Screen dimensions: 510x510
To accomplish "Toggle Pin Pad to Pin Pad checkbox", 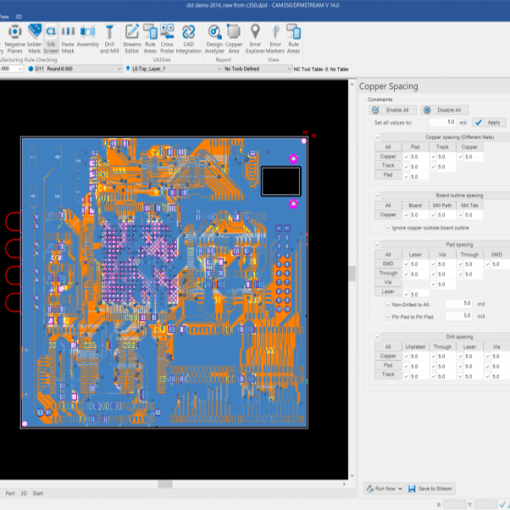I will (388, 317).
